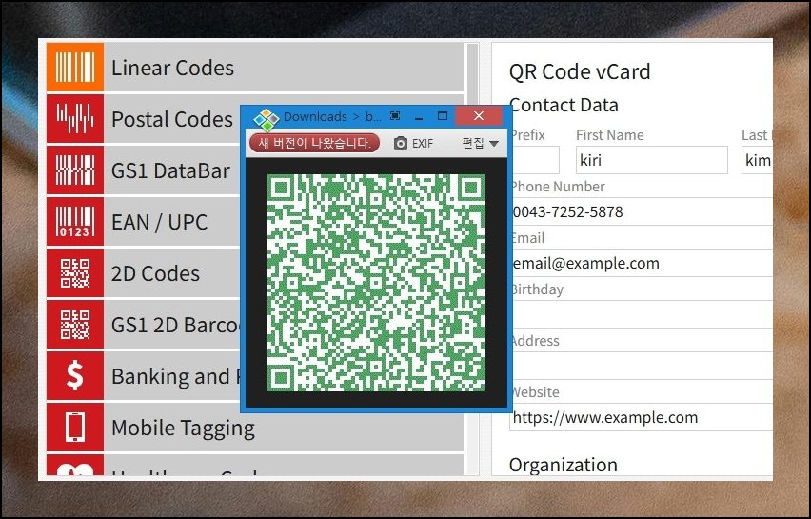Click the First Name field containing kiri
Image resolution: width=811 pixels, height=519 pixels.
[652, 160]
